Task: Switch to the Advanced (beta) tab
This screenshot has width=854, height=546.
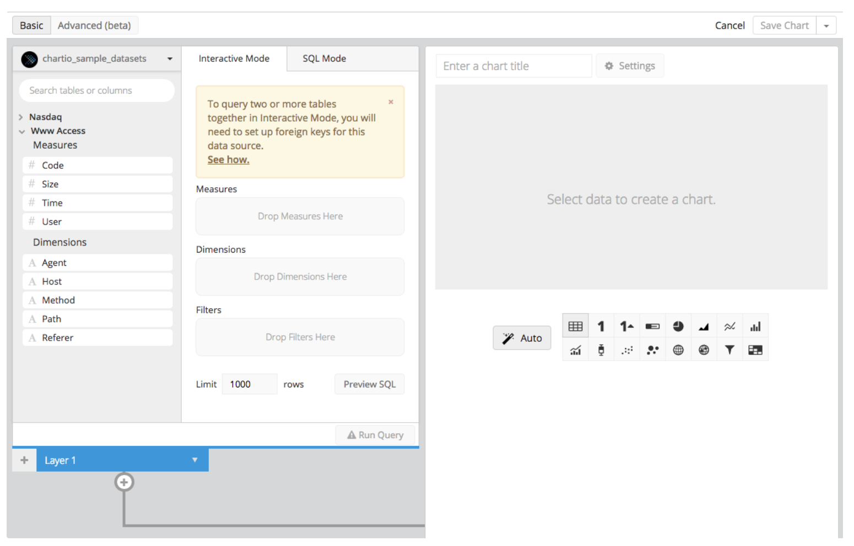Action: click(x=94, y=26)
